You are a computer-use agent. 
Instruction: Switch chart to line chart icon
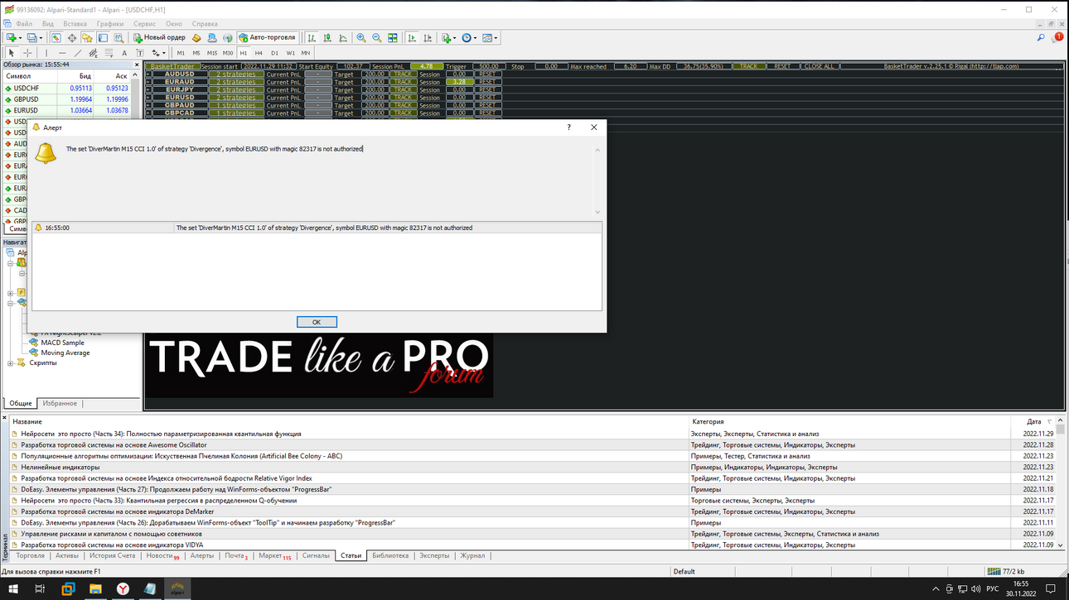(x=343, y=37)
